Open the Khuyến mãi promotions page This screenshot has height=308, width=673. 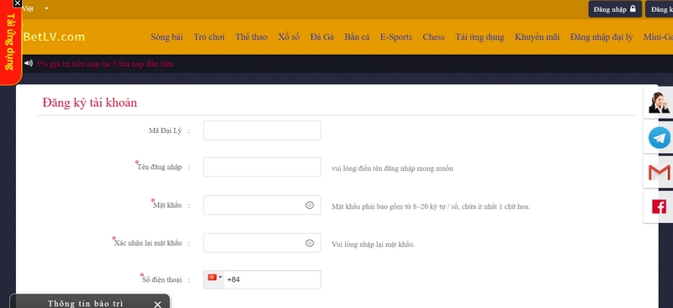click(537, 37)
